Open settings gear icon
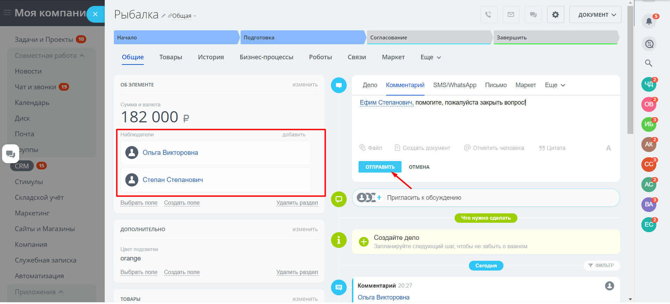670x304 pixels. tap(555, 15)
